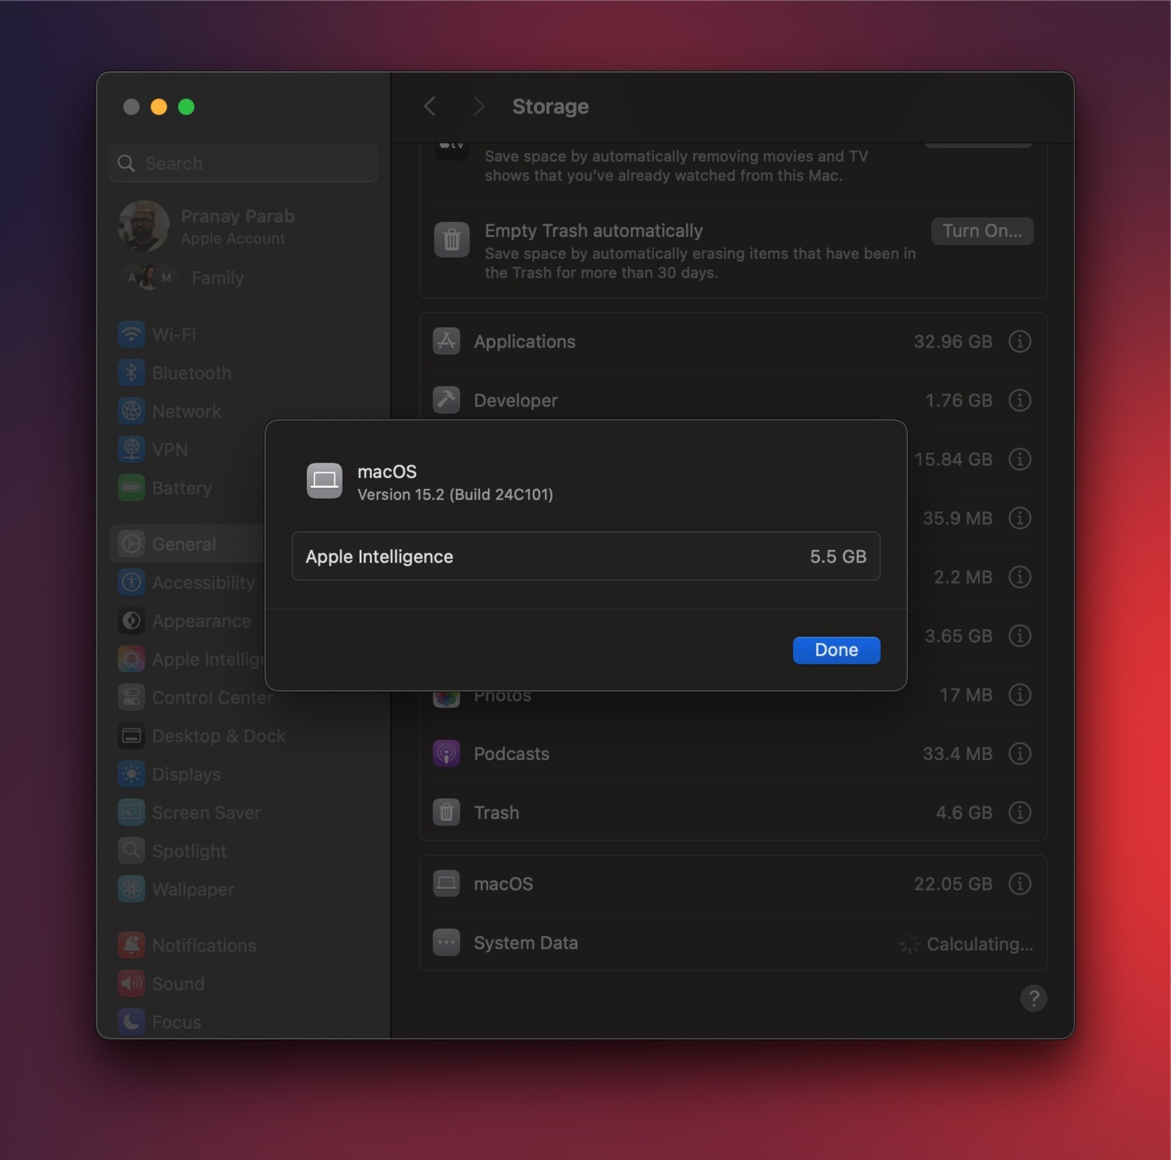Click the Displays sidebar icon
Viewport: 1171px width, 1160px height.
click(x=132, y=774)
